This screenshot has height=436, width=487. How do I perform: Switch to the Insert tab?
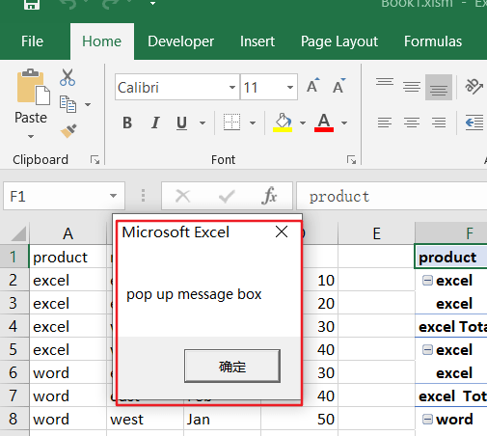[x=257, y=41]
